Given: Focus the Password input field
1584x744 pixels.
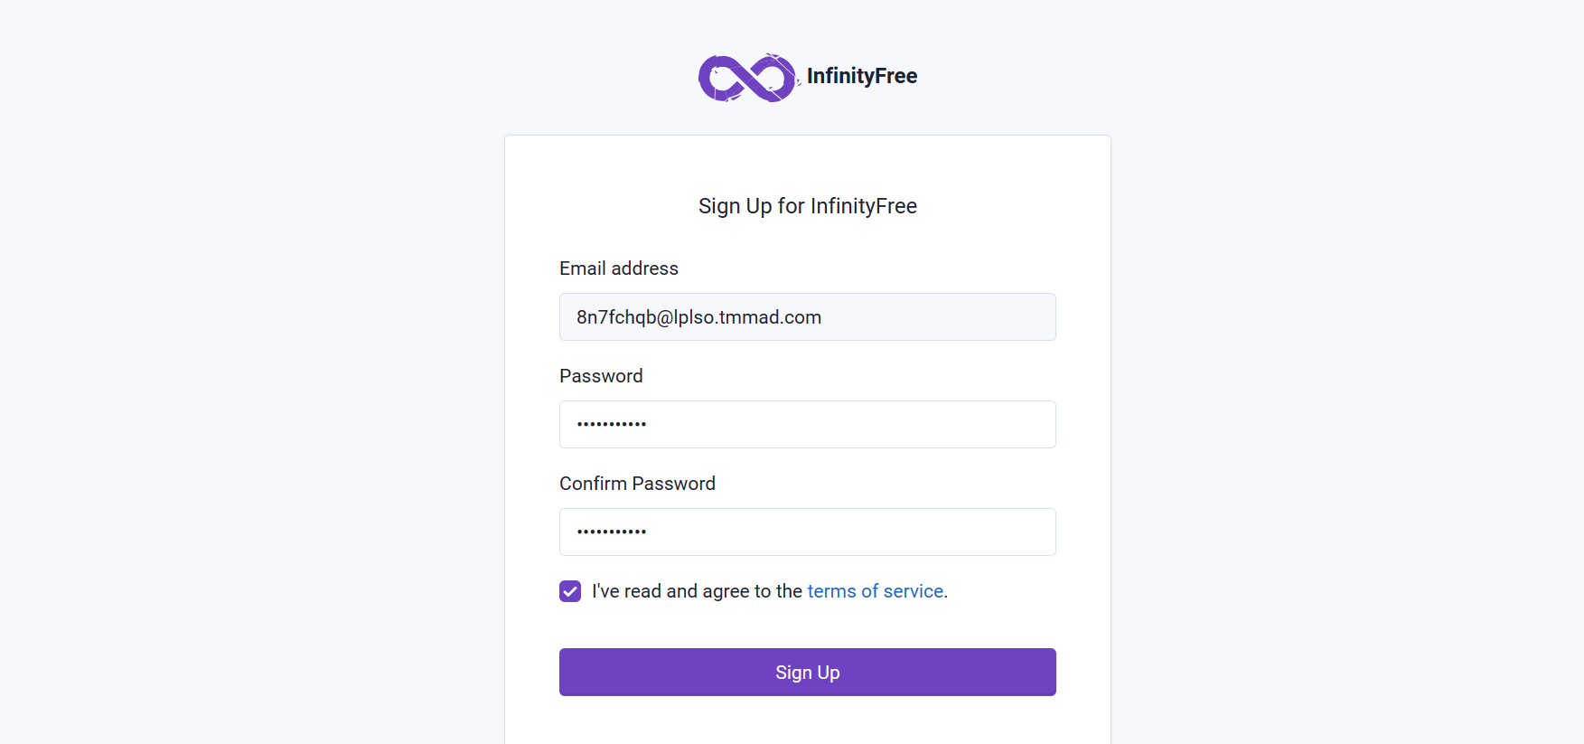Looking at the screenshot, I should tap(807, 424).
